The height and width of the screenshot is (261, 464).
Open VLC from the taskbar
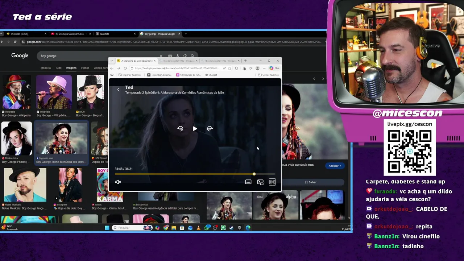198,228
